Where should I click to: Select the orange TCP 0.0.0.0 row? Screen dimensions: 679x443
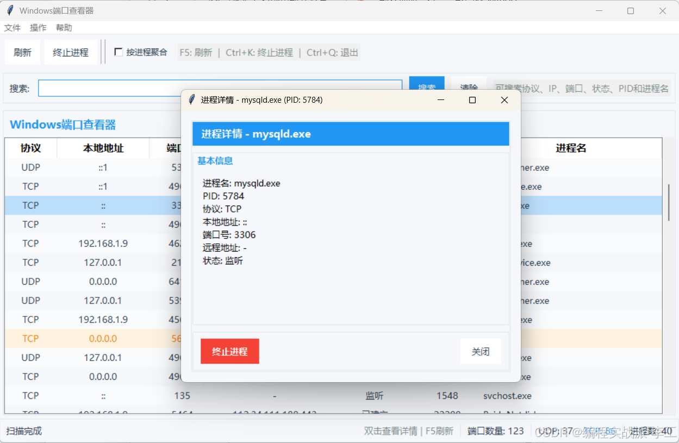[333, 339]
